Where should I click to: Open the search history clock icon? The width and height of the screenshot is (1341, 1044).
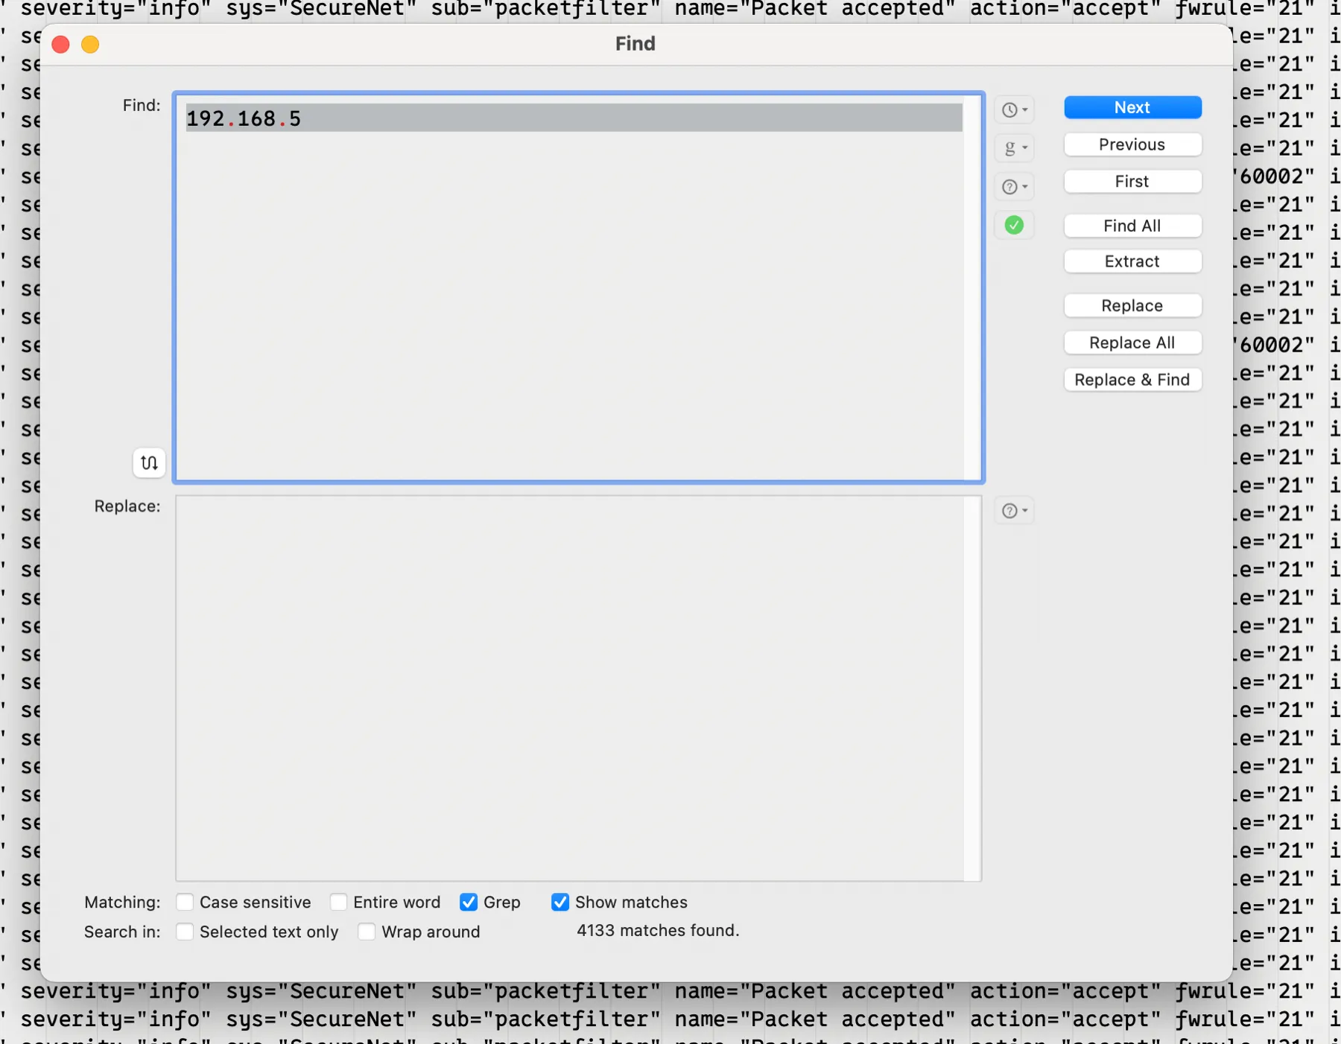(x=1010, y=109)
